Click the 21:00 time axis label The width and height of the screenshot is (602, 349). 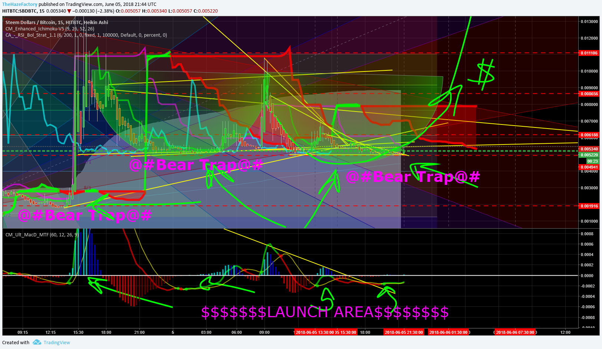(x=139, y=332)
